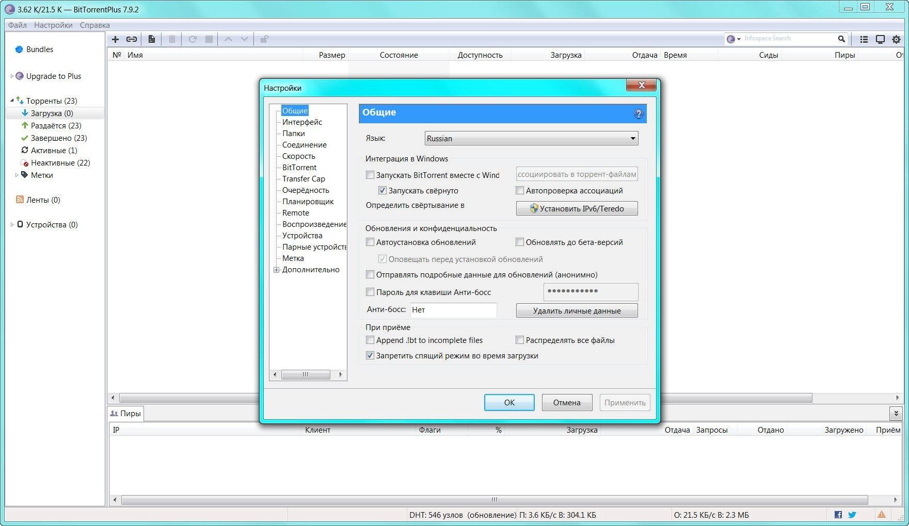The image size is (909, 526).
Task: Expand Дополнительно in settings tree
Action: [x=277, y=270]
